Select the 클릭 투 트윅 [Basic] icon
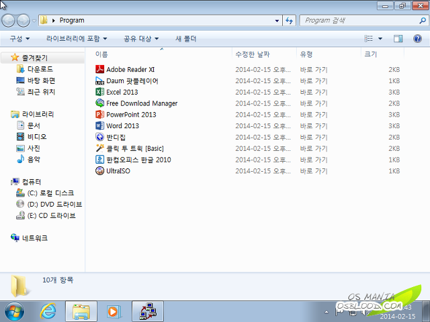The image size is (430, 322). point(99,148)
